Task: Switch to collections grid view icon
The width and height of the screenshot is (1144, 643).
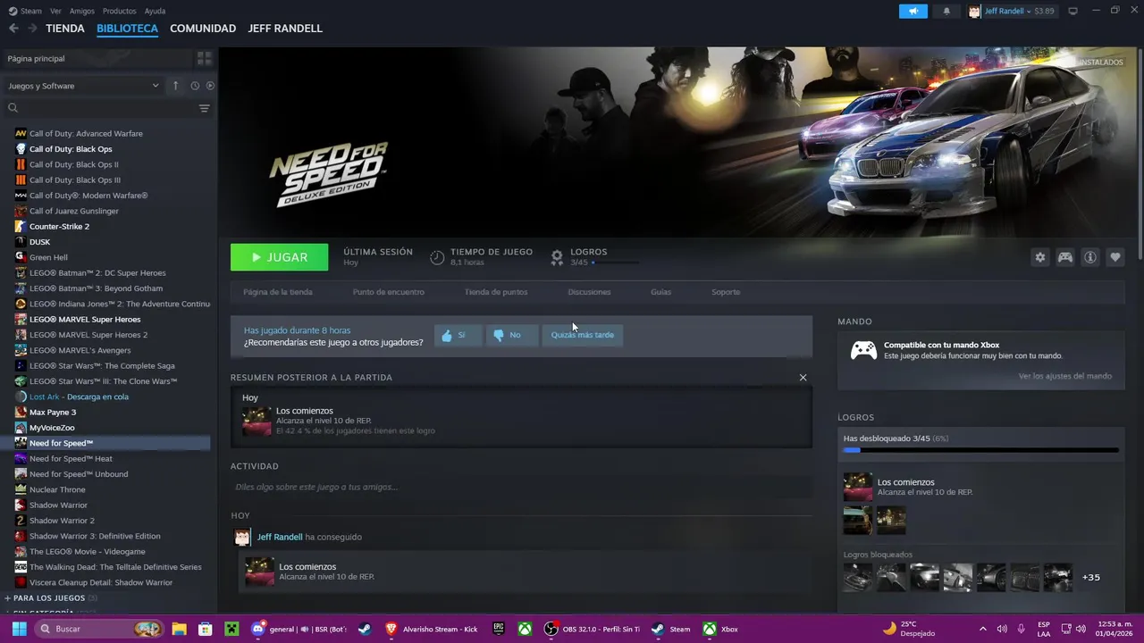Action: click(204, 58)
